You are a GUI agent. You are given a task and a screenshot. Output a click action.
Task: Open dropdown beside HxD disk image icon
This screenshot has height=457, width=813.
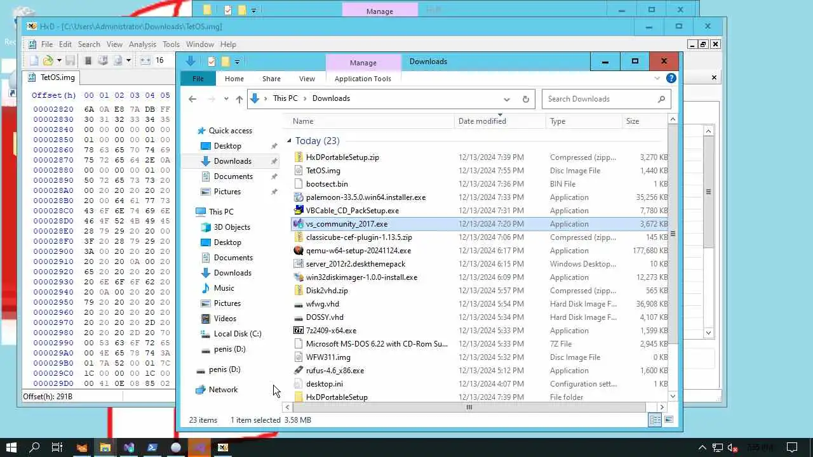[x=128, y=60]
